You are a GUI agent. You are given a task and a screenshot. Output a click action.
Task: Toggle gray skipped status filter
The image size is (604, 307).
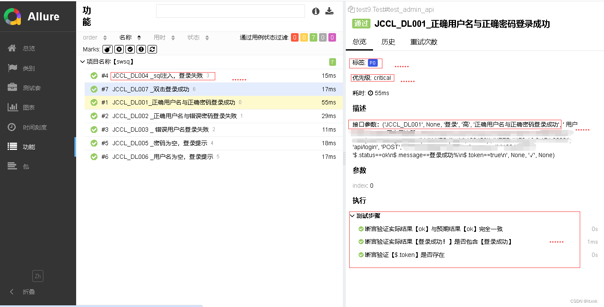323,37
